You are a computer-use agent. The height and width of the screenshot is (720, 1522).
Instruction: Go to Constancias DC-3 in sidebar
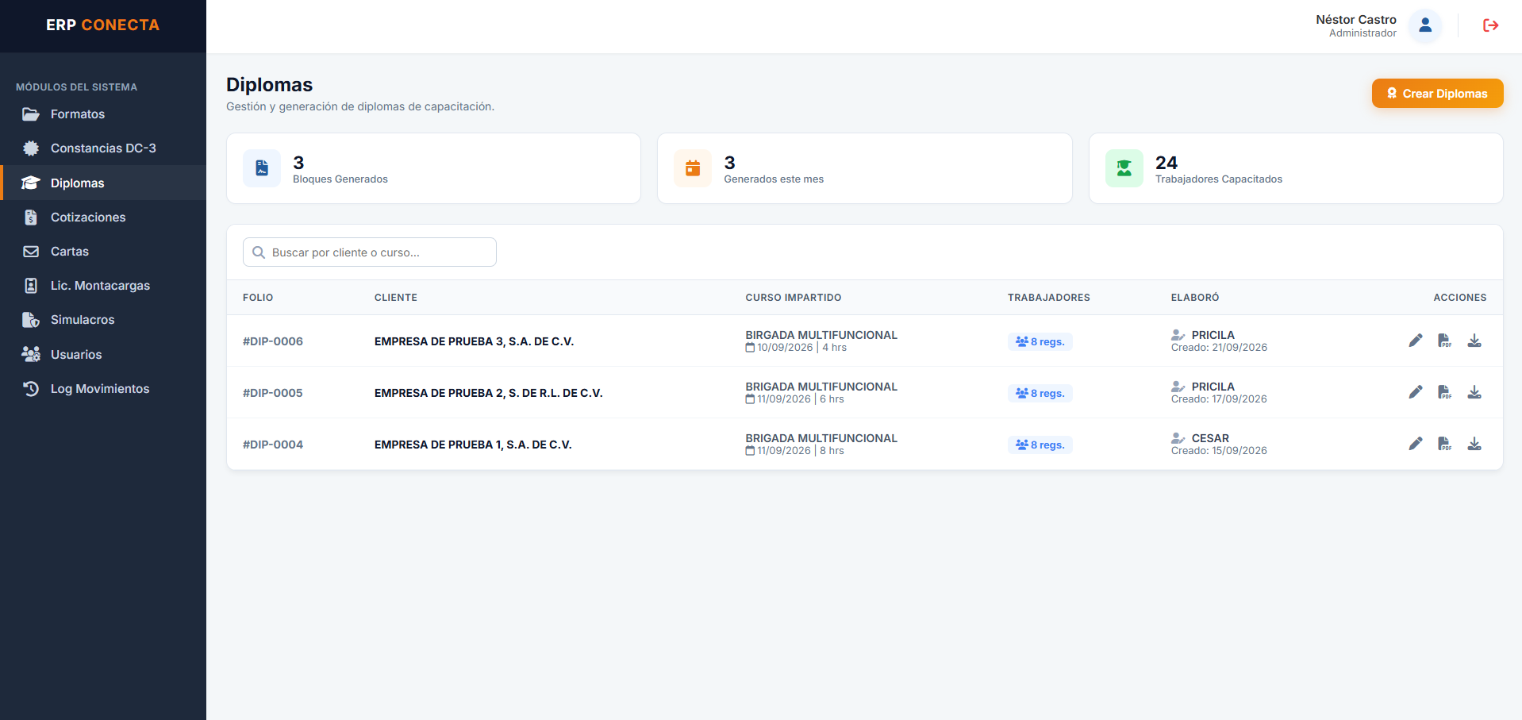[x=103, y=148]
